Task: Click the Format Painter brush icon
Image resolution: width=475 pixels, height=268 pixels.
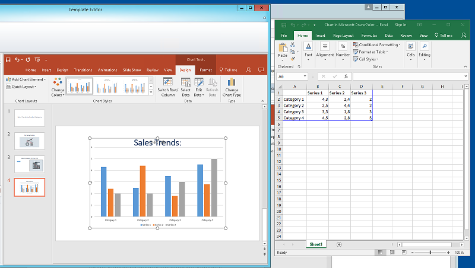Action: click(x=293, y=59)
